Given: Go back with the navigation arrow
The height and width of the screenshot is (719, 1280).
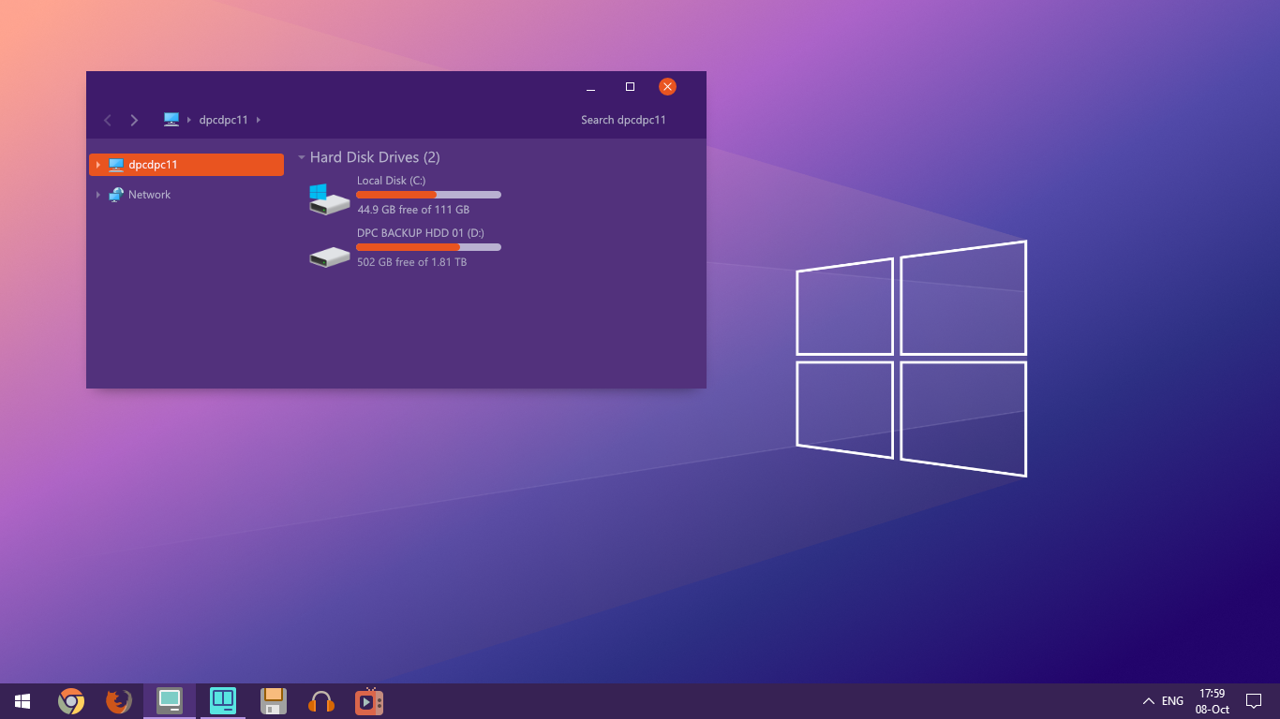Looking at the screenshot, I should click(108, 120).
